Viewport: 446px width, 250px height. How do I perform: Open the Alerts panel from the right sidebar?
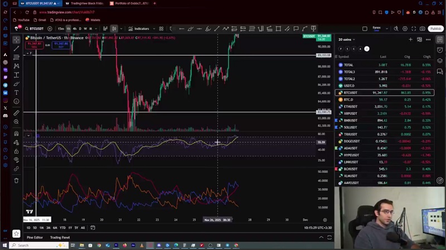[440, 50]
